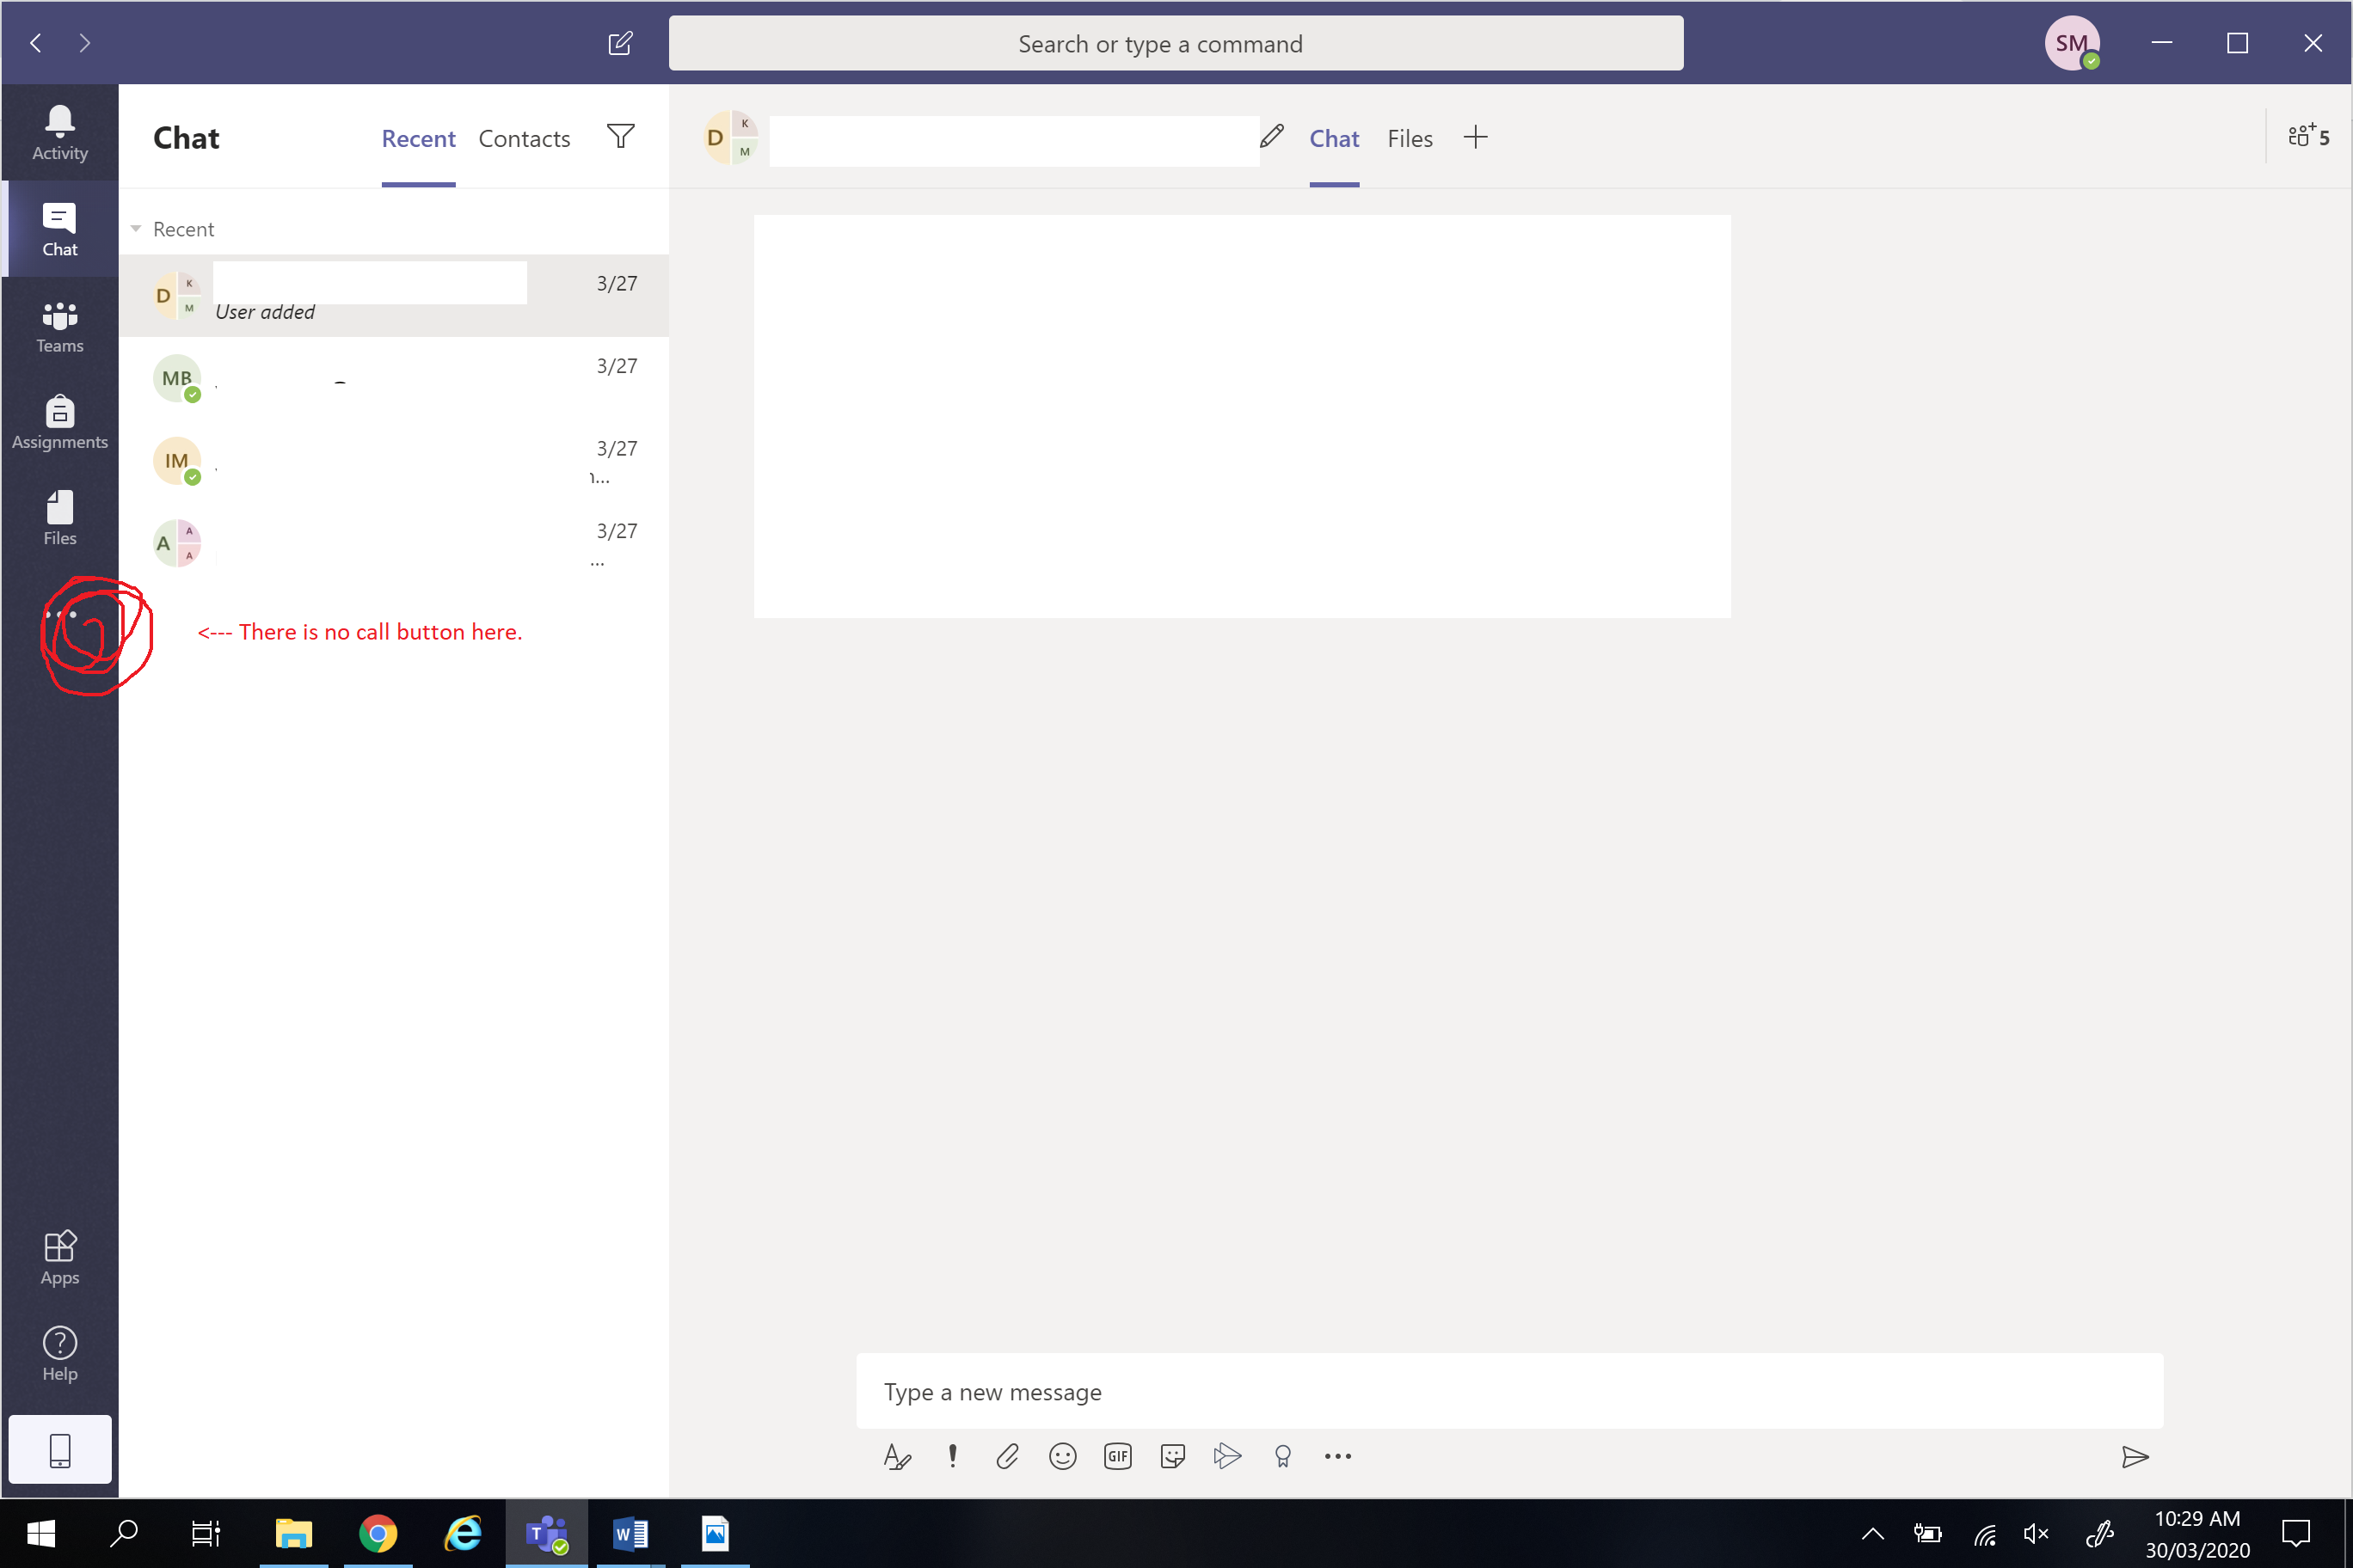
Task: Go forward with the forward arrow
Action: 85,43
